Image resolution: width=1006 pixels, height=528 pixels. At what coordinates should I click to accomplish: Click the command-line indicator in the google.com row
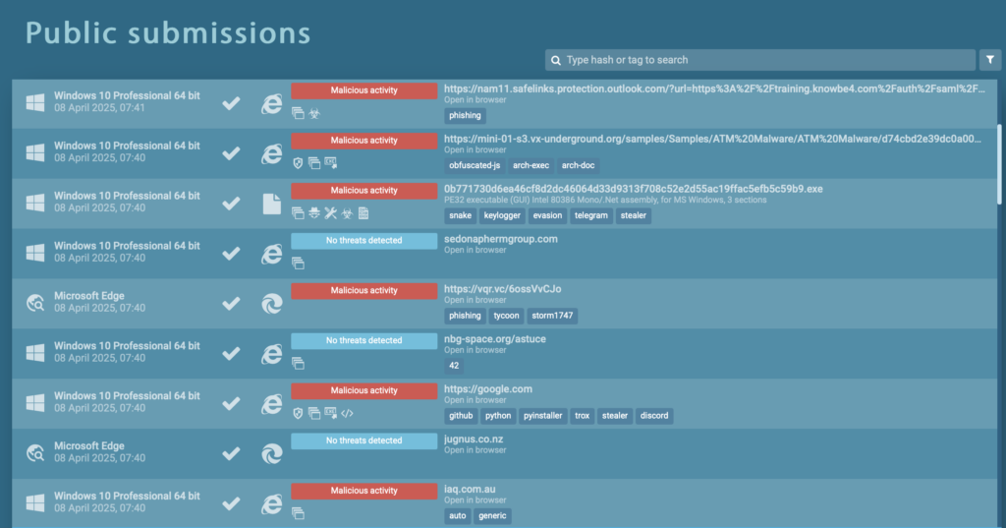pyautogui.click(x=331, y=413)
